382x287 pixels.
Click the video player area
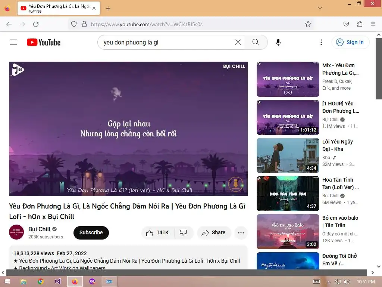pyautogui.click(x=128, y=129)
